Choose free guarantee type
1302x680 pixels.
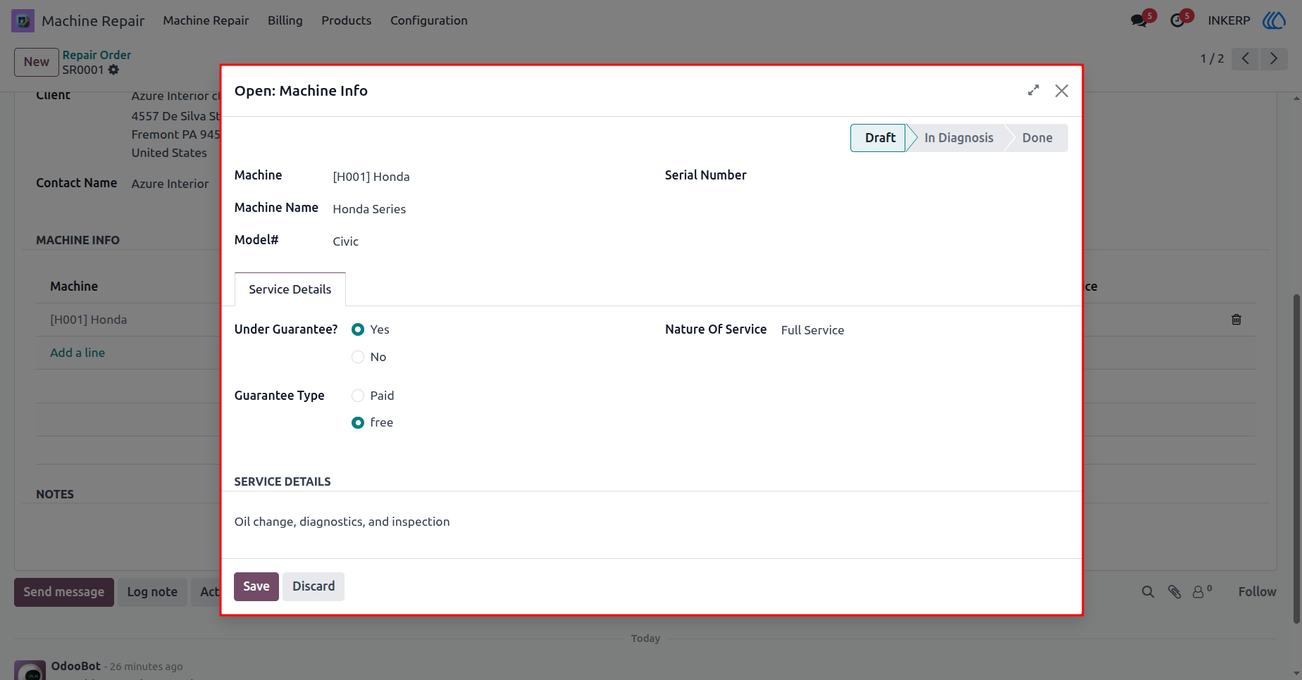(358, 422)
